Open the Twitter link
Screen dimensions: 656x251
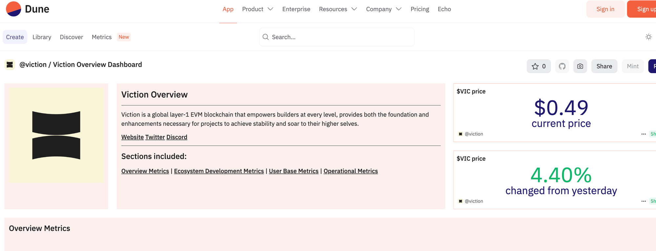(x=155, y=137)
